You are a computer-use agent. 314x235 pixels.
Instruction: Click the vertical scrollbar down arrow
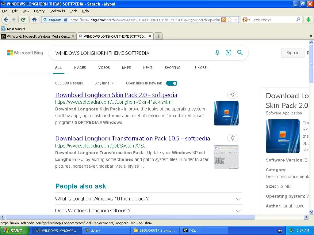(311, 212)
